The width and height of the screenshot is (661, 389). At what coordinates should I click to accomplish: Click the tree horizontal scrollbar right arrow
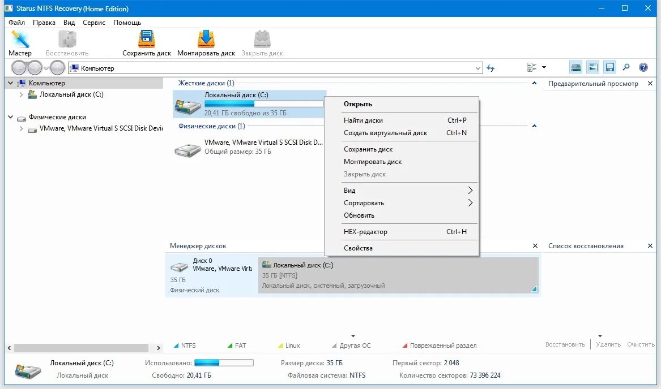tap(159, 348)
